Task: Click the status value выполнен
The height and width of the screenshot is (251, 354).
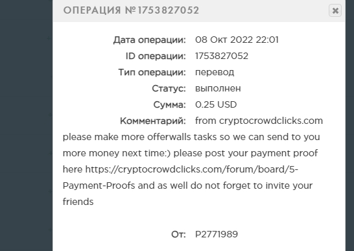Action: 218,88
